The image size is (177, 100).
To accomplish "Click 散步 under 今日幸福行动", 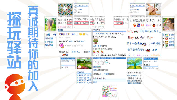I will (x=95, y=82).
